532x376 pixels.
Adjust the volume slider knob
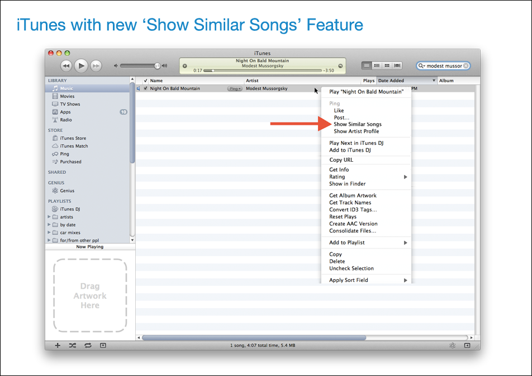pyautogui.click(x=157, y=65)
